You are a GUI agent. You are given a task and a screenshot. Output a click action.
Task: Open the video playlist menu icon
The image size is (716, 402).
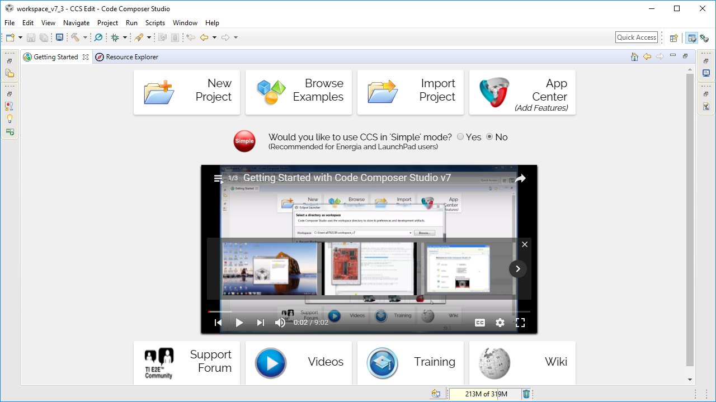pyautogui.click(x=218, y=179)
